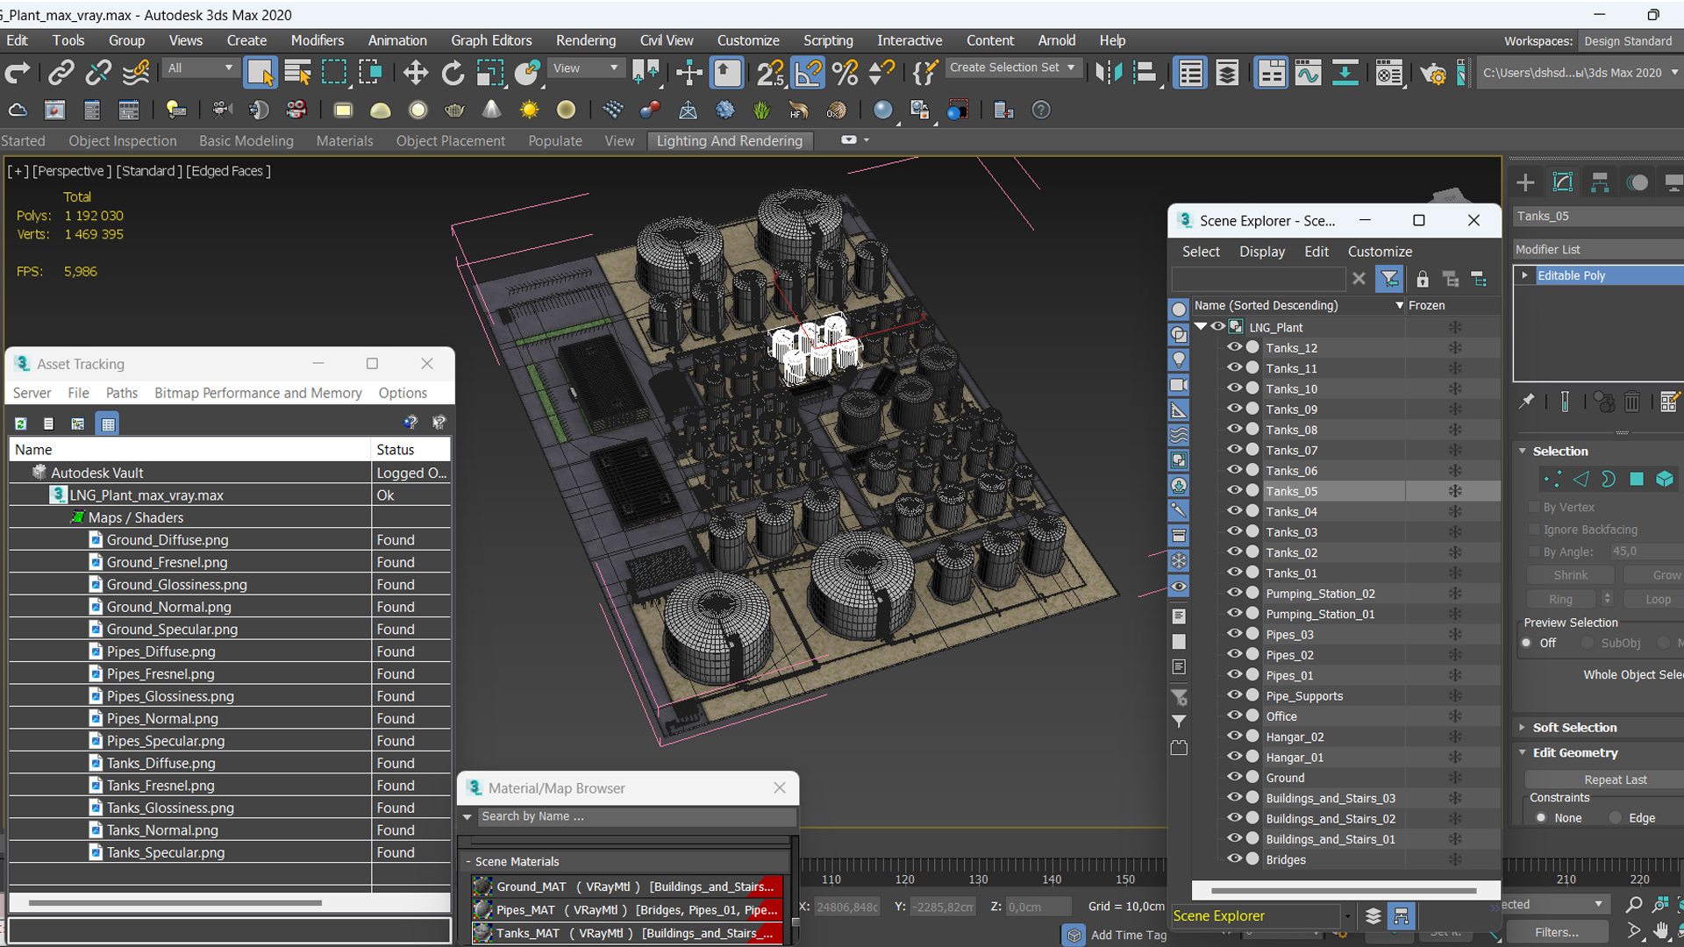The height and width of the screenshot is (947, 1684).
Task: Select the Scale transform tool
Action: coord(489,73)
